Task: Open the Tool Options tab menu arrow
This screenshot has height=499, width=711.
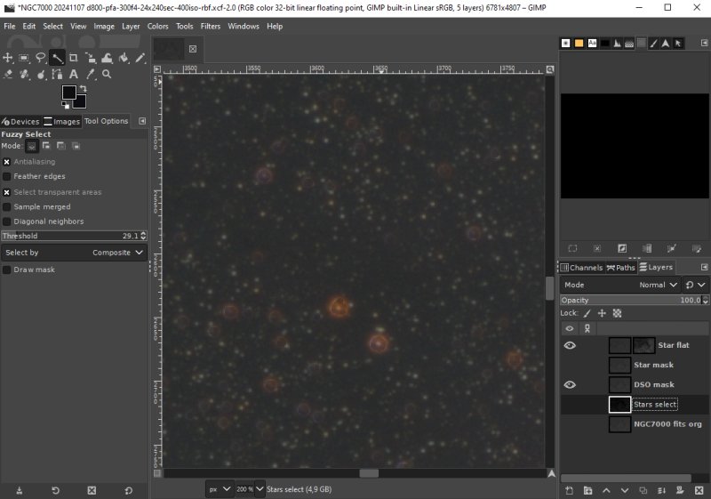Action: tap(142, 121)
